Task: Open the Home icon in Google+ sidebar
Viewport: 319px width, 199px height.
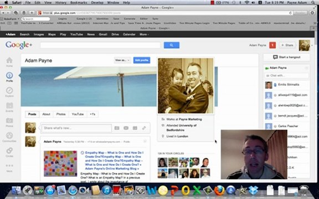Action: [9, 60]
